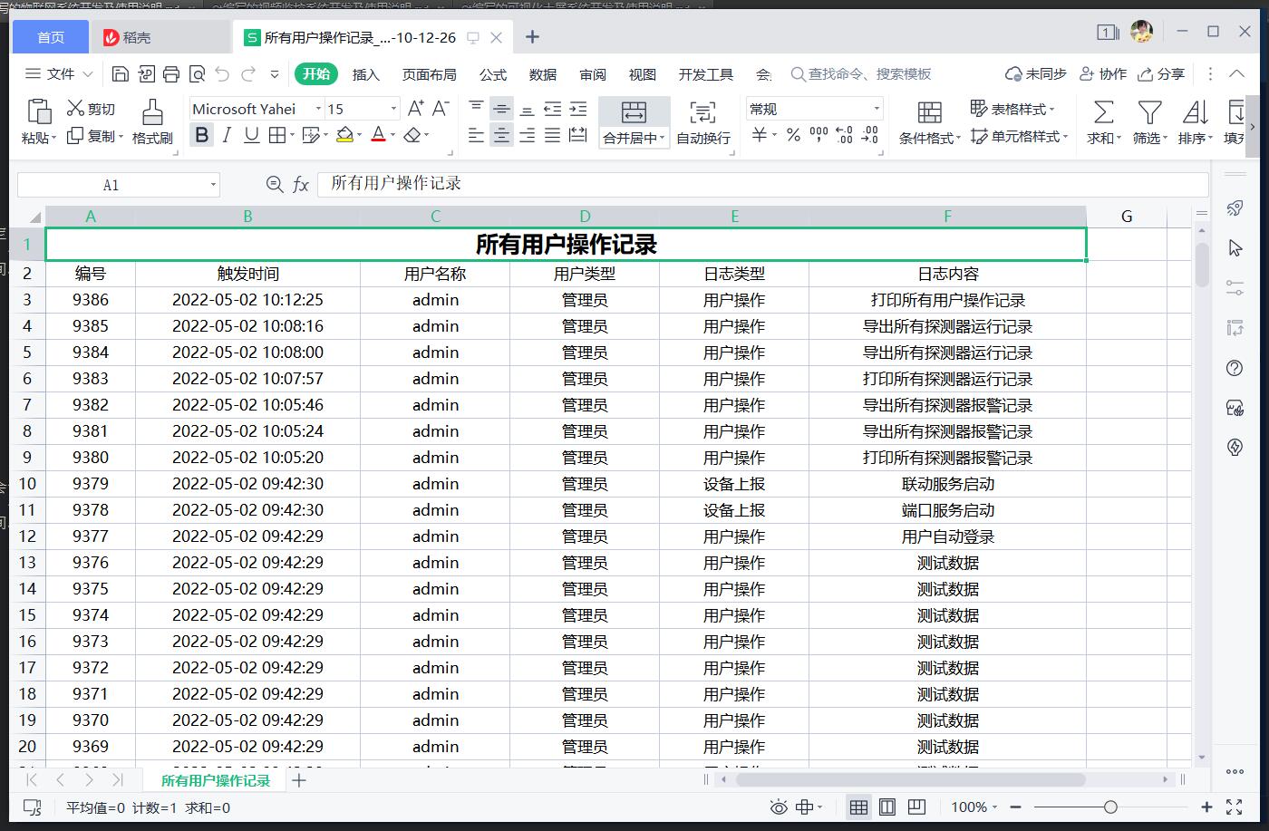Toggle Bold formatting button
Image resolution: width=1269 pixels, height=831 pixels.
click(x=201, y=136)
